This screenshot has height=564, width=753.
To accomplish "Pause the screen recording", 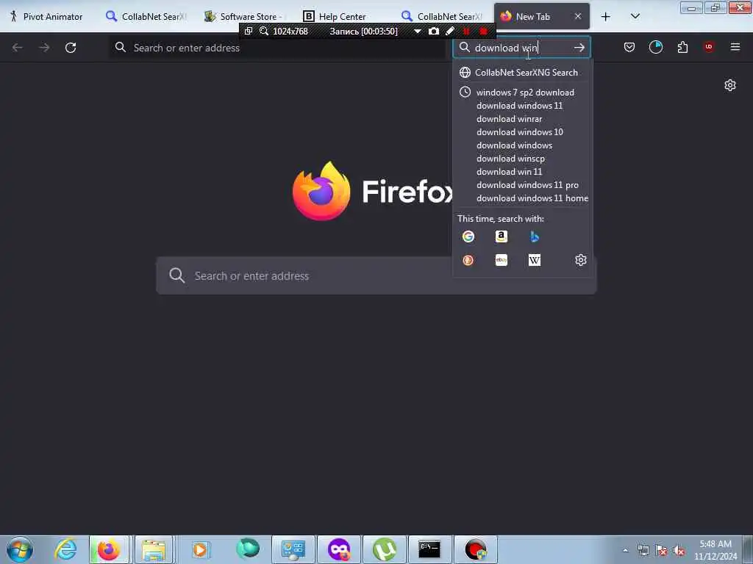I will point(466,31).
